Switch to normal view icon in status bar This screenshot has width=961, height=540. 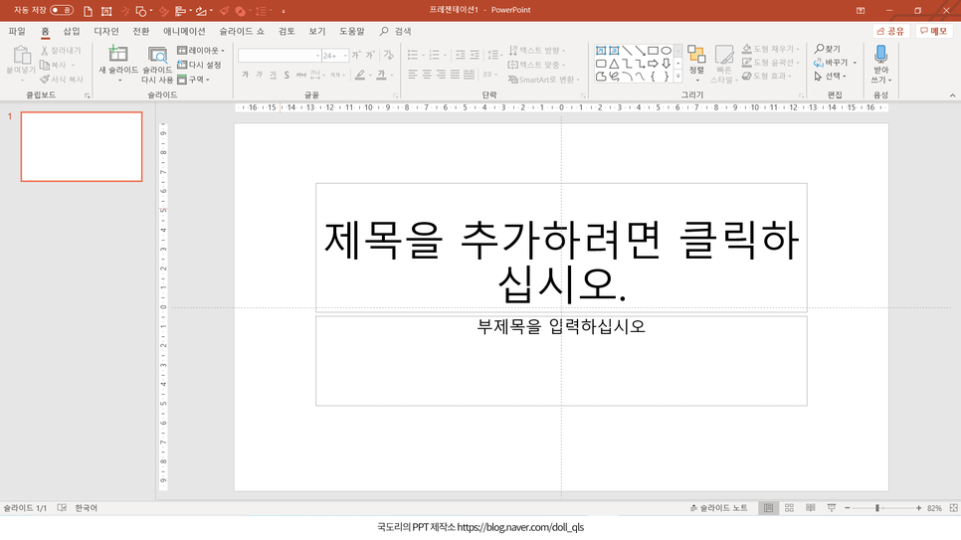[x=768, y=508]
